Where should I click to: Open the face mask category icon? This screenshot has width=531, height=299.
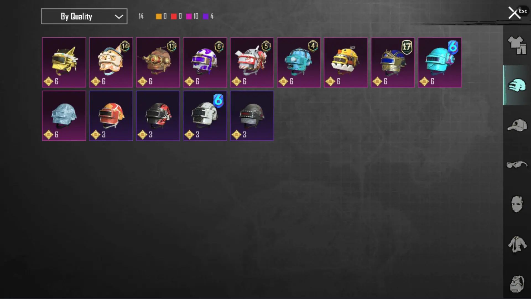coord(517,204)
